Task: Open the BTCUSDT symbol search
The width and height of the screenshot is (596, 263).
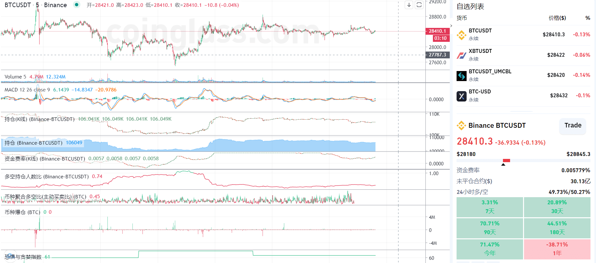Action: tap(18, 5)
